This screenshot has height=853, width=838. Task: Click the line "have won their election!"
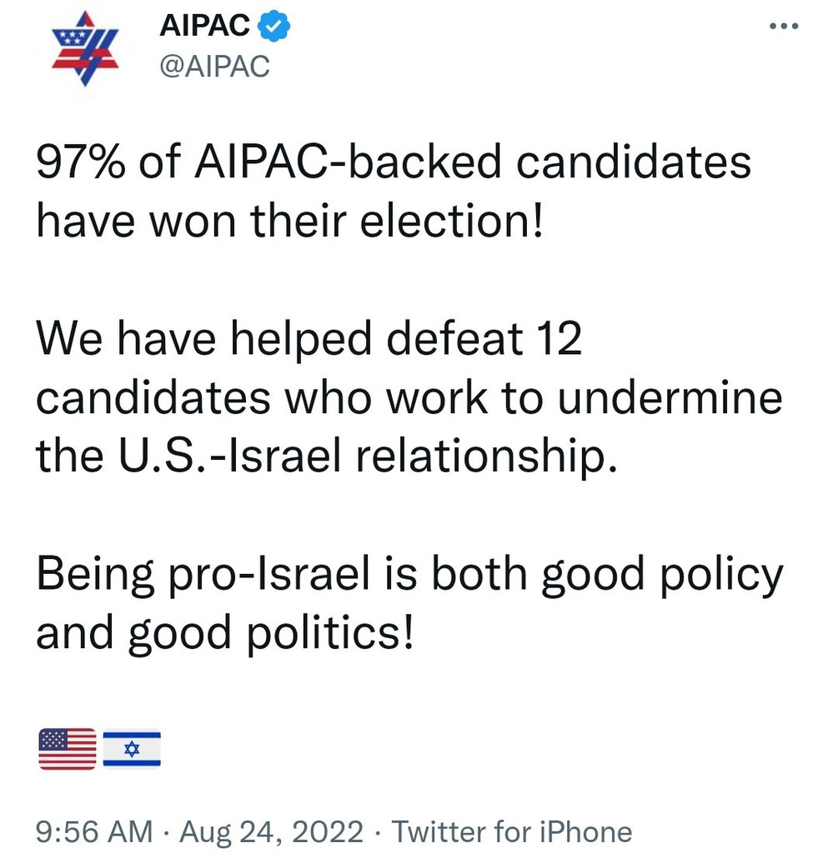(x=289, y=222)
